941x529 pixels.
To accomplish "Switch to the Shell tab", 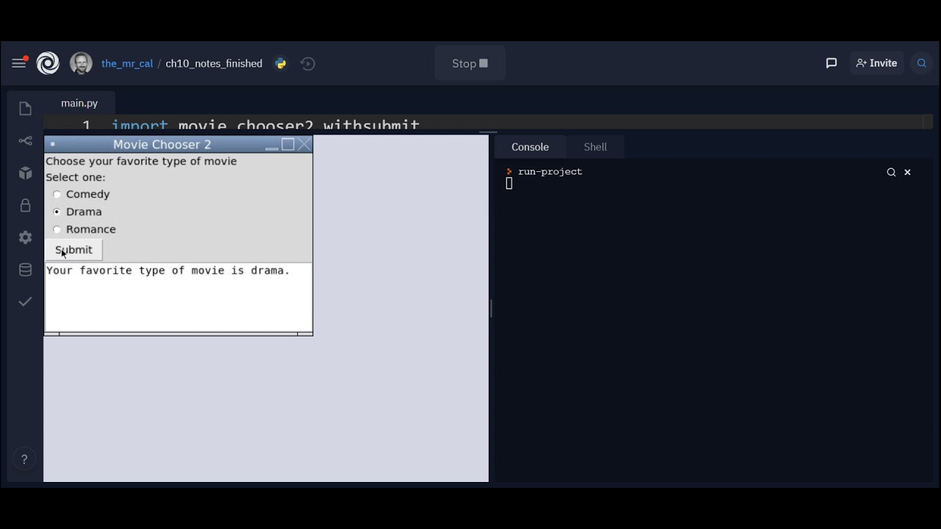I will click(x=595, y=147).
